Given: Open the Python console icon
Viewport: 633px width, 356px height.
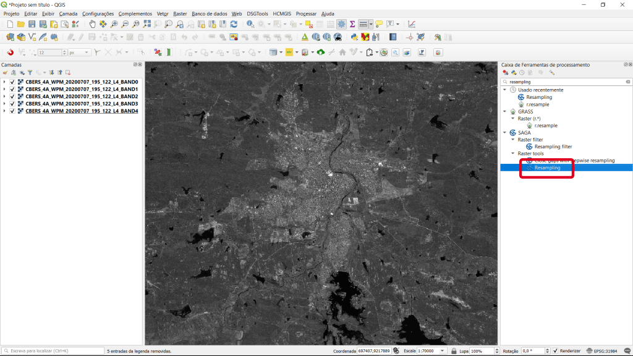Looking at the screenshot, I should [354, 37].
